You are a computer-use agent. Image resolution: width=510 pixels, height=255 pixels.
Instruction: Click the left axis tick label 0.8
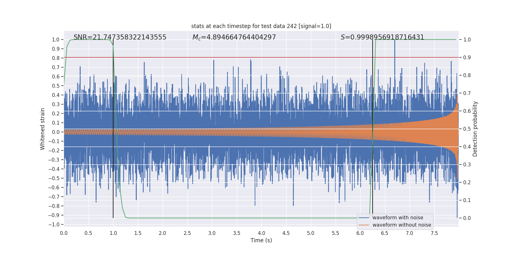[x=56, y=58]
